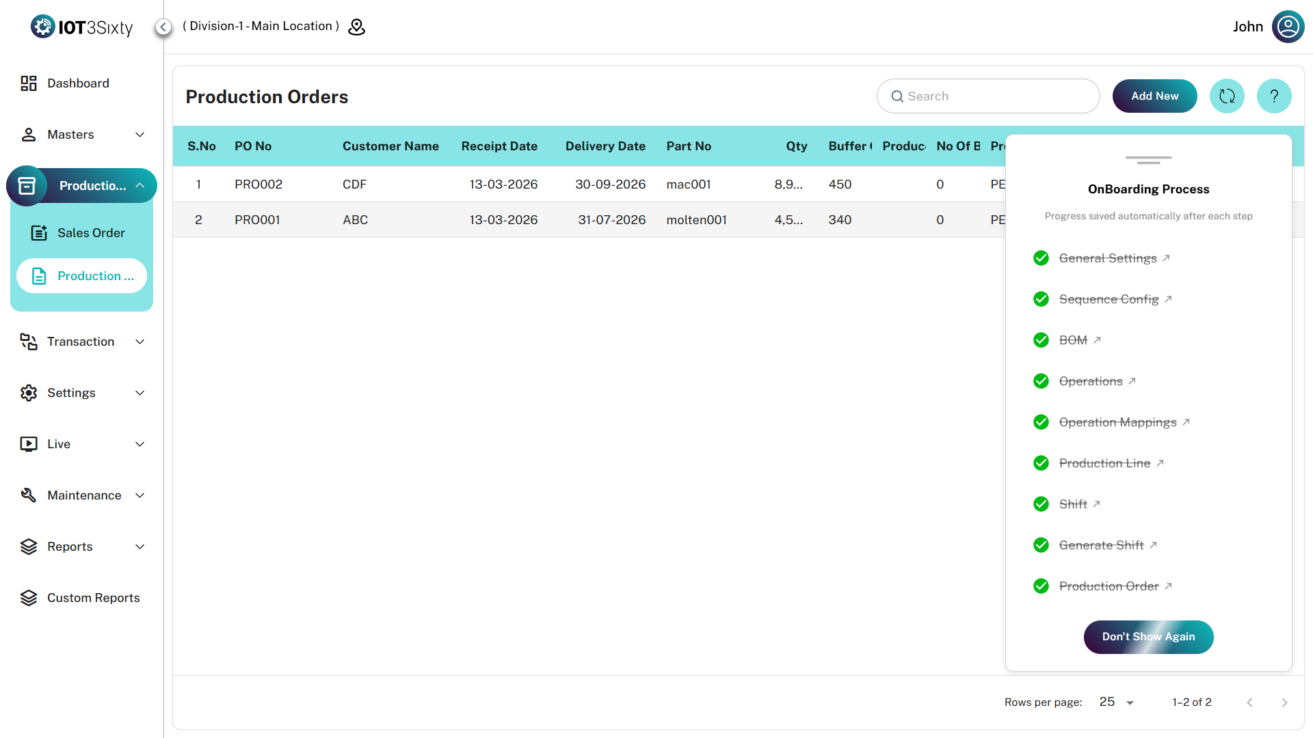Open the rows per page dropdown

click(1117, 702)
